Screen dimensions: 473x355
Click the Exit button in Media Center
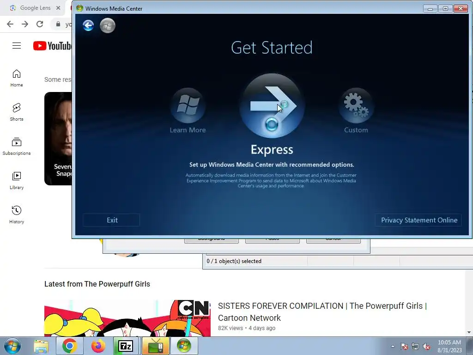coord(111,220)
